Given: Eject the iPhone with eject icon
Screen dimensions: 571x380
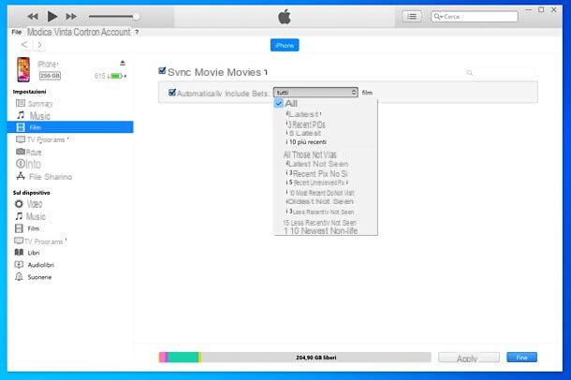Looking at the screenshot, I should (x=123, y=63).
